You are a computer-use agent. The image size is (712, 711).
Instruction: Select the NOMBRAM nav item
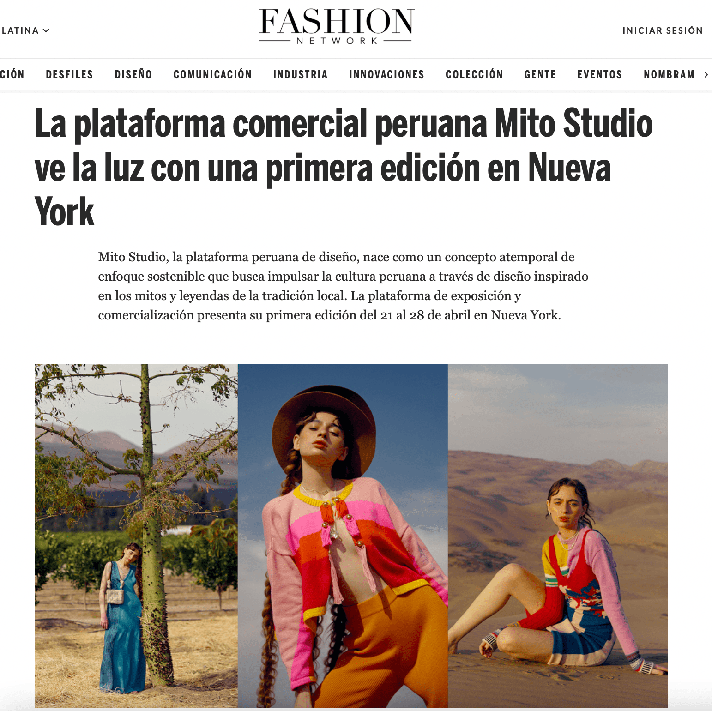coord(669,75)
